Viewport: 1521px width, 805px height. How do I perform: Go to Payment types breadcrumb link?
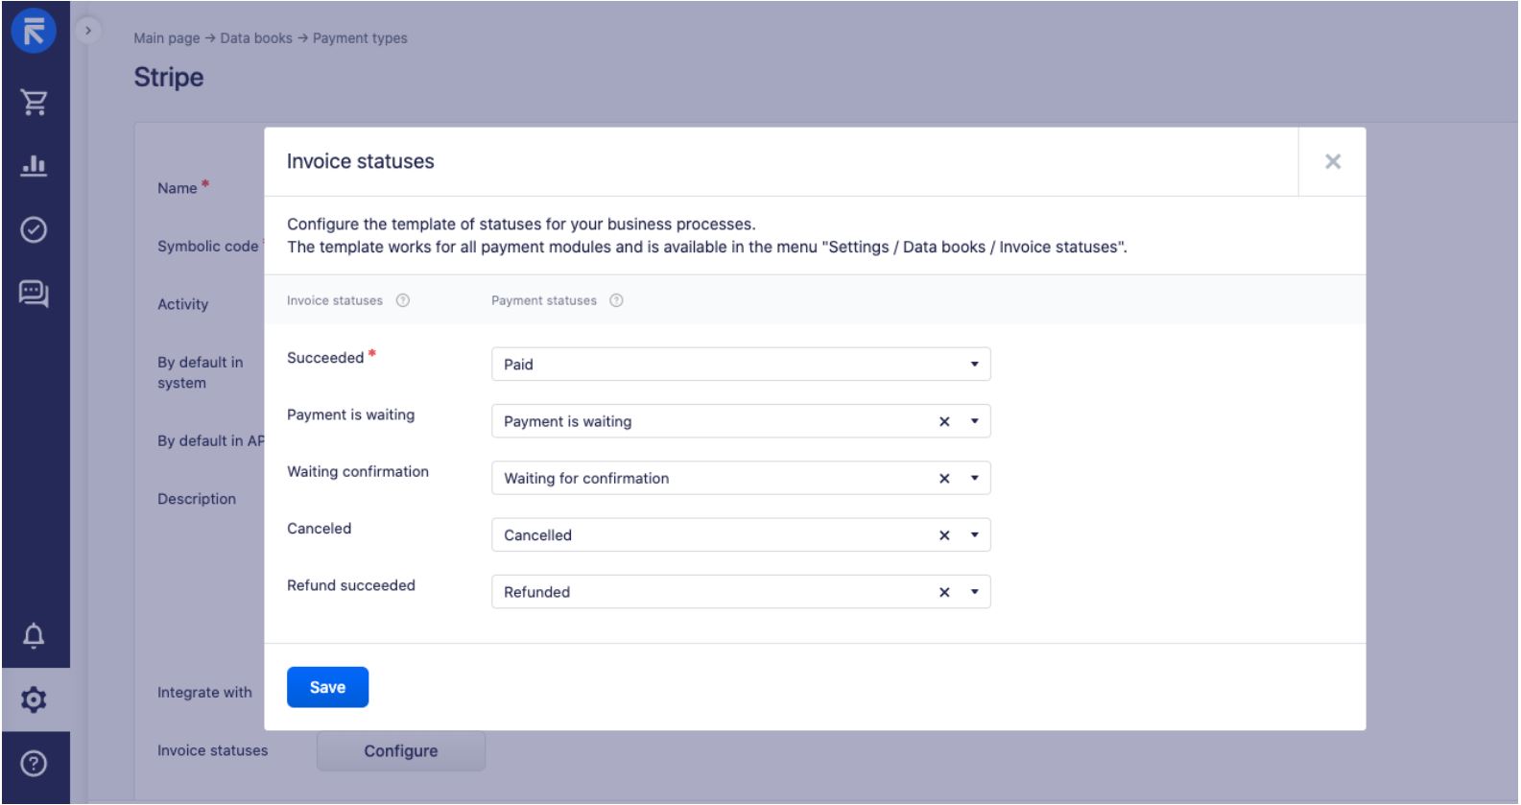pyautogui.click(x=360, y=38)
